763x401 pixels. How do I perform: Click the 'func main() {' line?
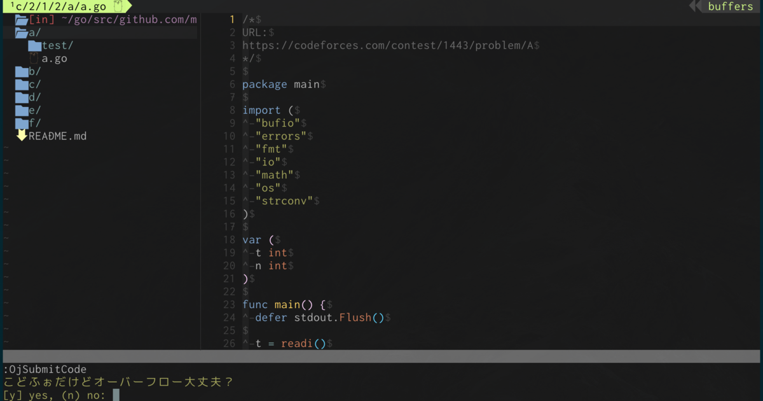tap(284, 305)
